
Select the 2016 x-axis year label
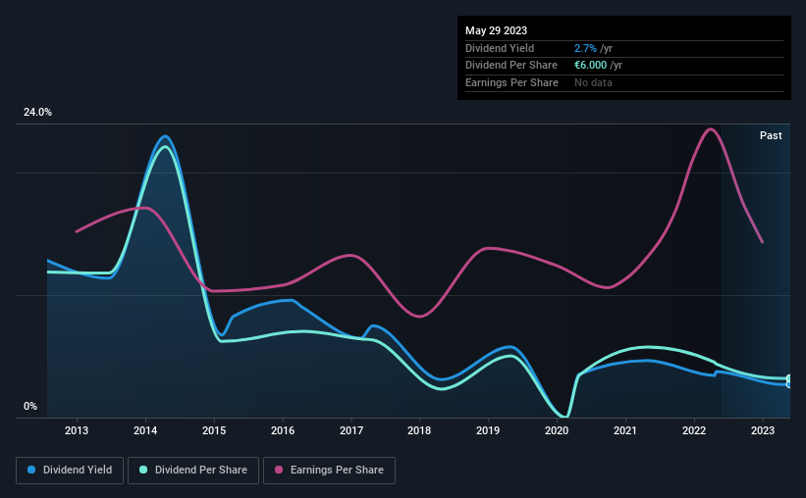point(283,430)
